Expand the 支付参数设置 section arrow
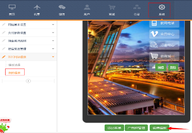 (53, 33)
